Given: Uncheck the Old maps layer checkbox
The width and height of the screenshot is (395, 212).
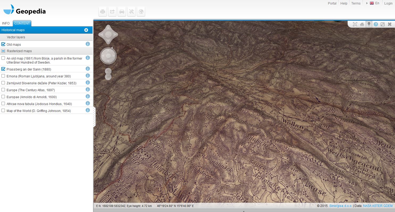Looking at the screenshot, I should point(3,44).
